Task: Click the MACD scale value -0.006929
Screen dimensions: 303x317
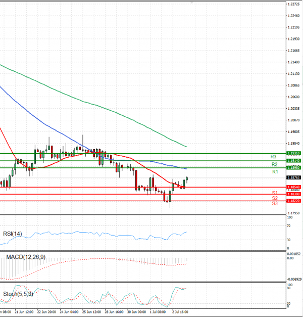Action: point(294,279)
